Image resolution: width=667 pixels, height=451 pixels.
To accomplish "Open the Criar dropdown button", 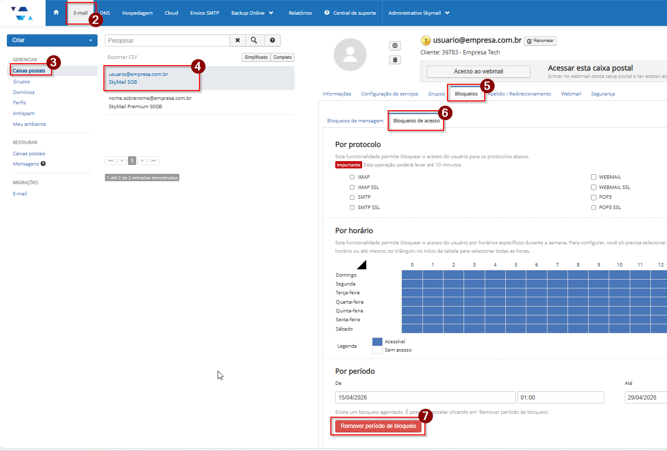I will coord(52,40).
